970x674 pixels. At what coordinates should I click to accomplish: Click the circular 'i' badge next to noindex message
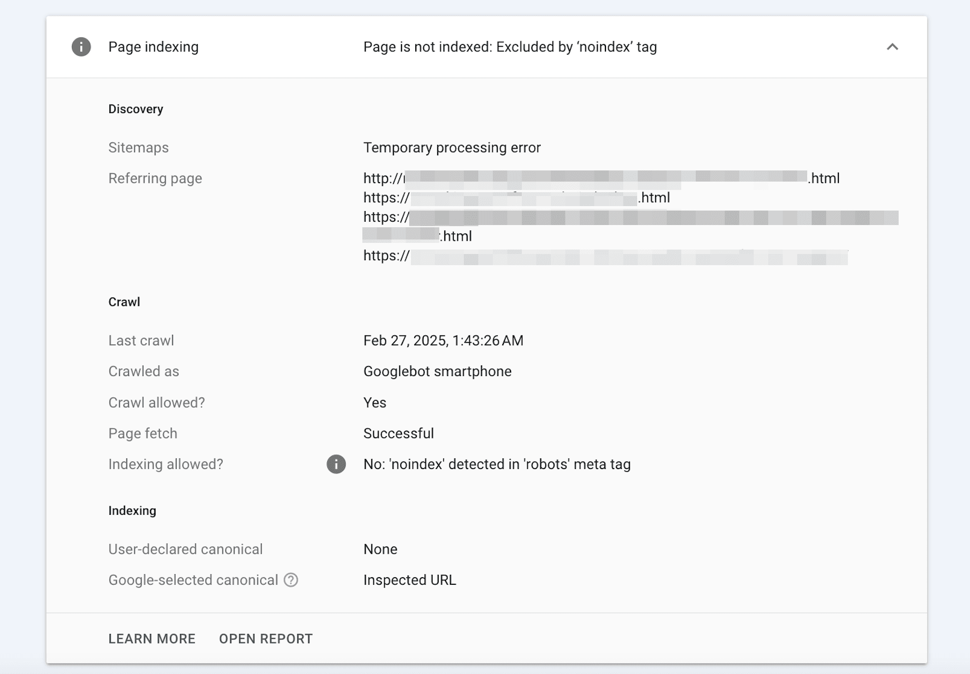[336, 464]
